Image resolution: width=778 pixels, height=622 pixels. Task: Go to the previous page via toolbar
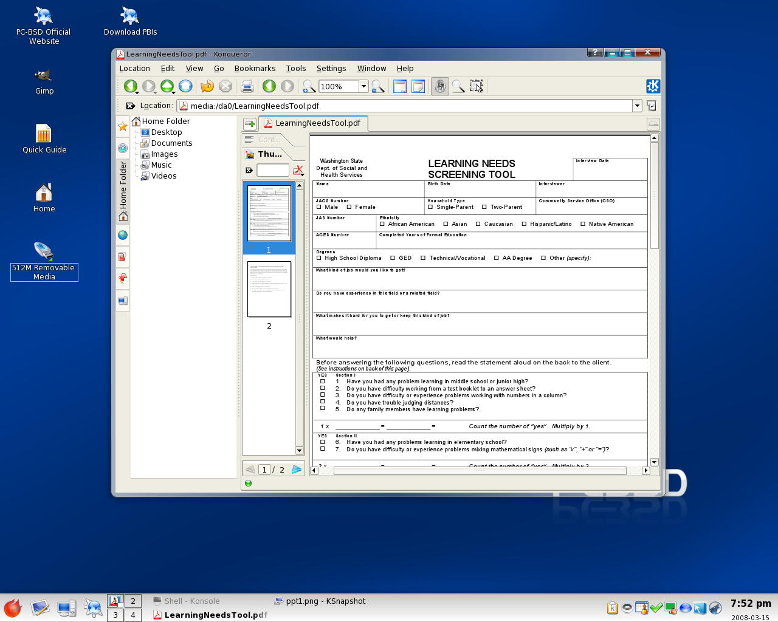[269, 86]
